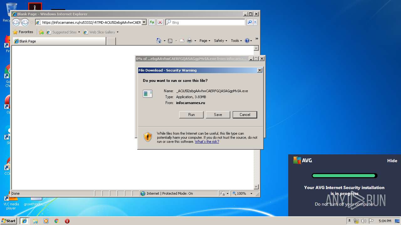The height and width of the screenshot is (225, 401).
Task: Click the Action Center flag tray icon
Action: [371, 221]
